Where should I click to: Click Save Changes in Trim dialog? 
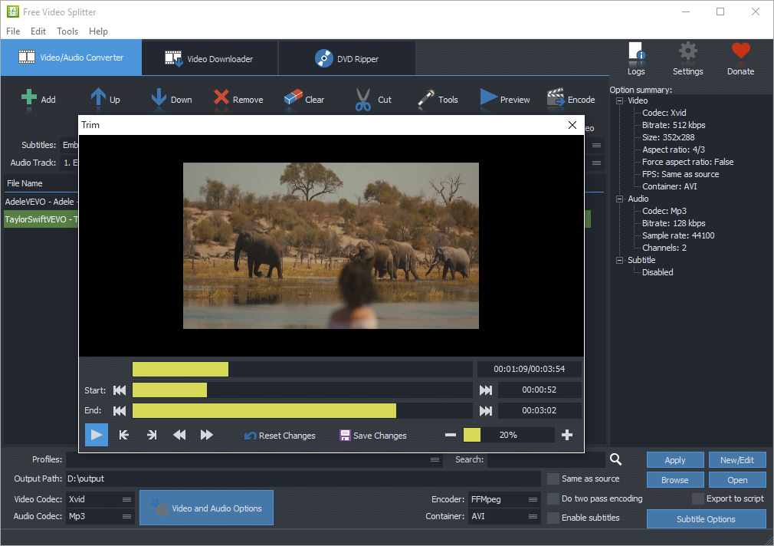(x=373, y=436)
